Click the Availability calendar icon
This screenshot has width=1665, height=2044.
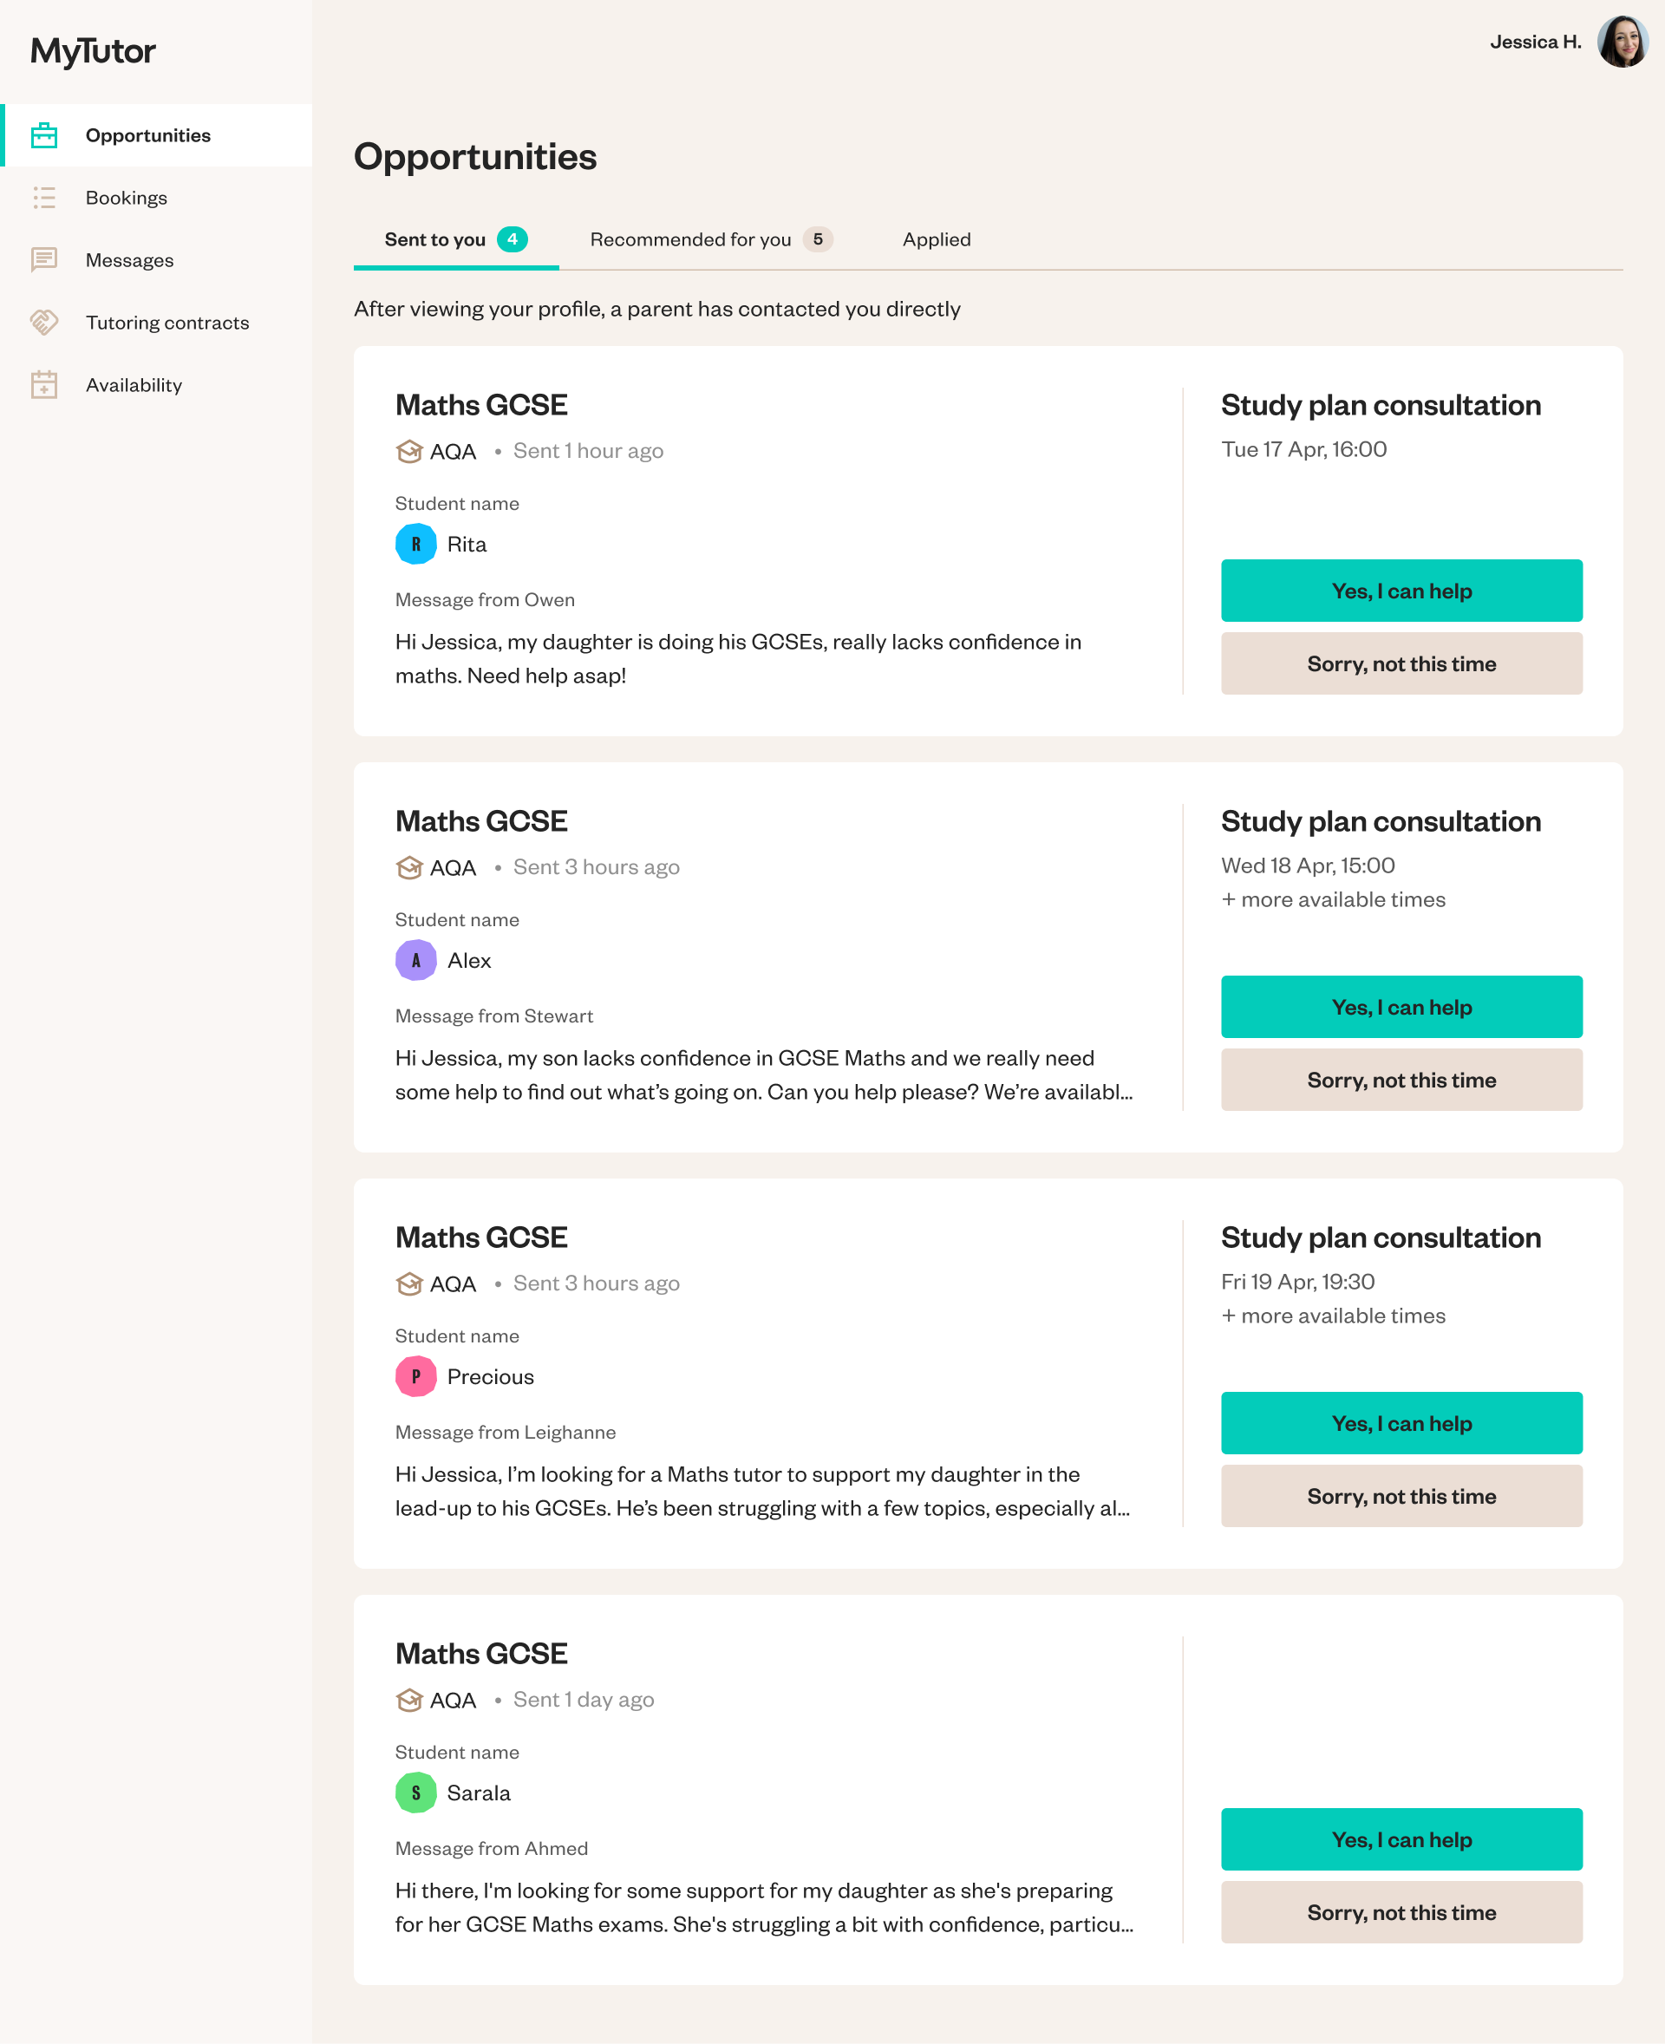point(44,385)
